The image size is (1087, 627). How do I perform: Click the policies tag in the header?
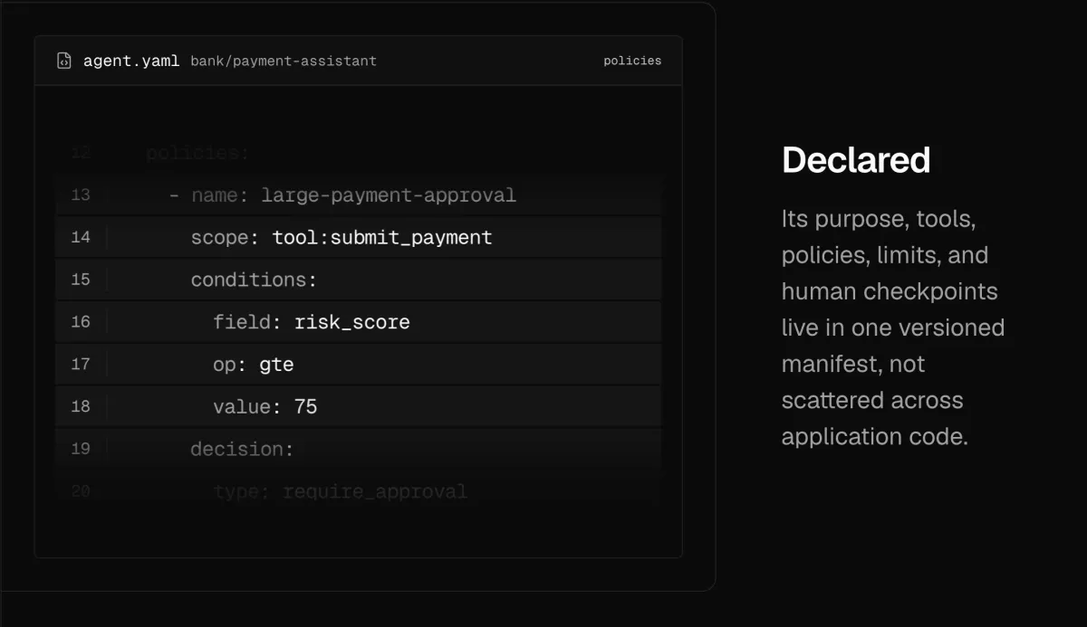tap(632, 61)
